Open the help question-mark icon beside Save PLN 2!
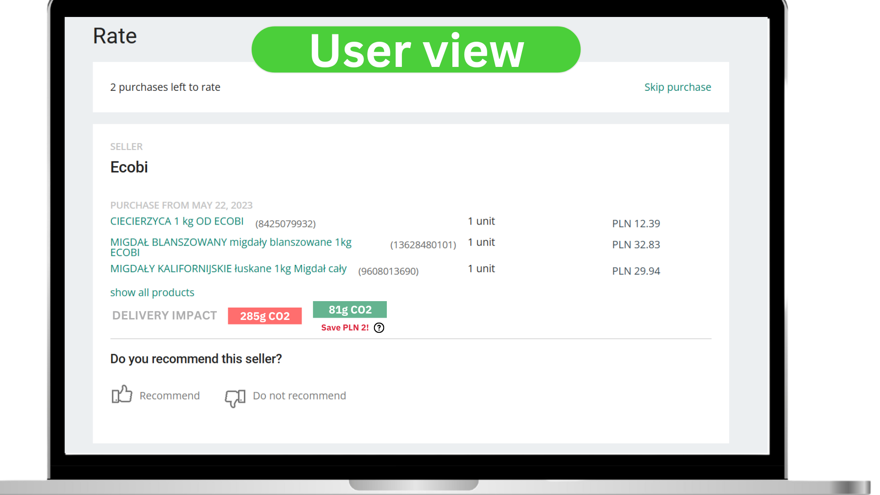Screen dimensions: 880x495 379,328
